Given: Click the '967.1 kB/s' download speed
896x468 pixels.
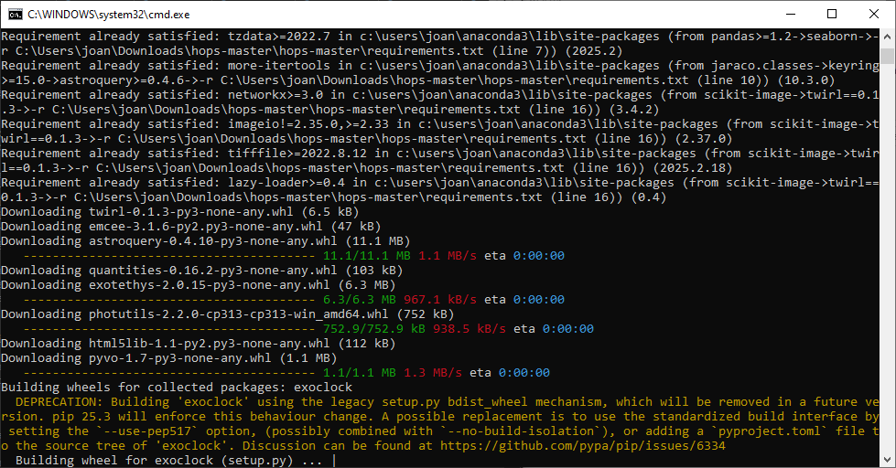Looking at the screenshot, I should coord(440,300).
